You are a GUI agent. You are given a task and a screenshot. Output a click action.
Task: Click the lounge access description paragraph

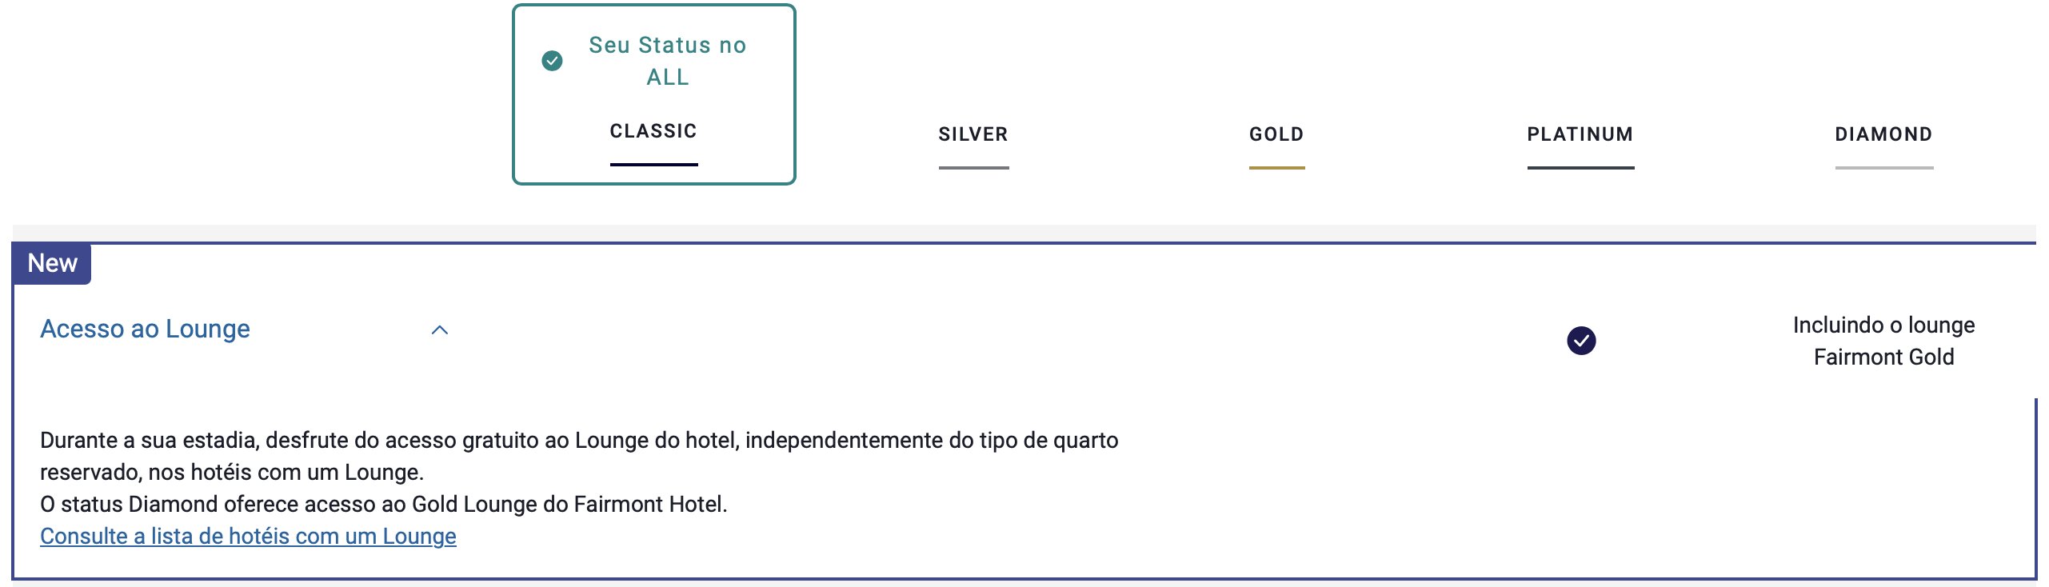point(579,456)
